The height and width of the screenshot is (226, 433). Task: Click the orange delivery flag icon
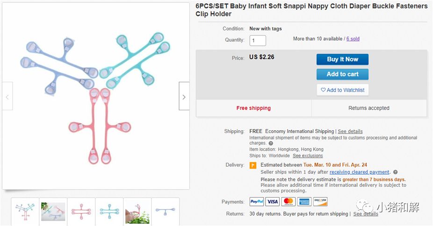click(253, 165)
